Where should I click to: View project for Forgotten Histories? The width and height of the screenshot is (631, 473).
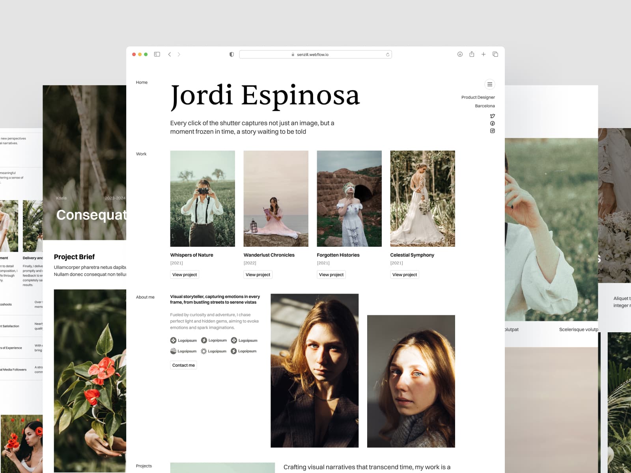point(331,275)
